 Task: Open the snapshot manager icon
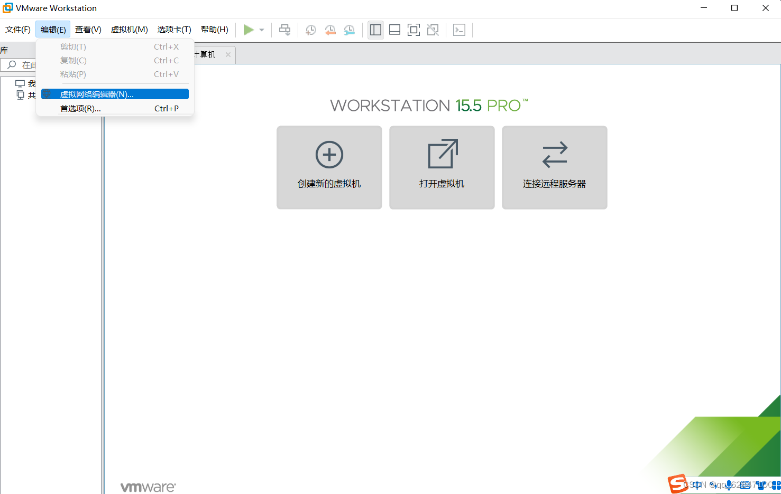click(x=350, y=30)
